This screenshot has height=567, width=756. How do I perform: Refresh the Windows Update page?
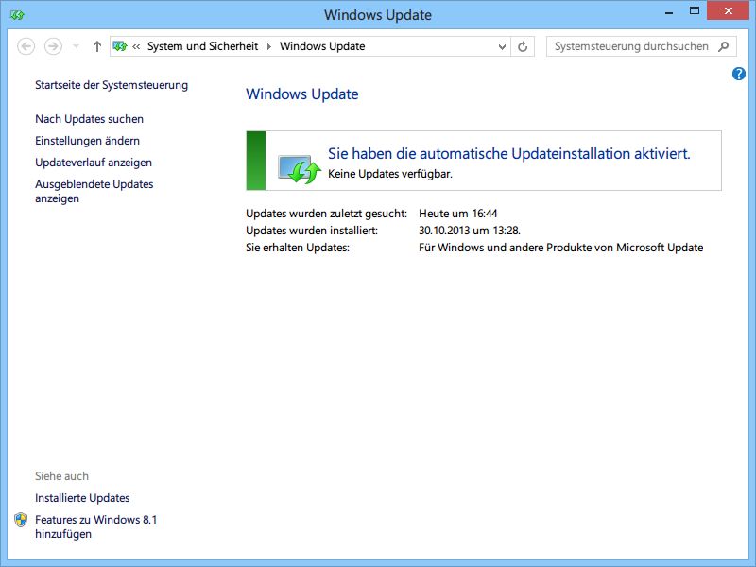523,46
